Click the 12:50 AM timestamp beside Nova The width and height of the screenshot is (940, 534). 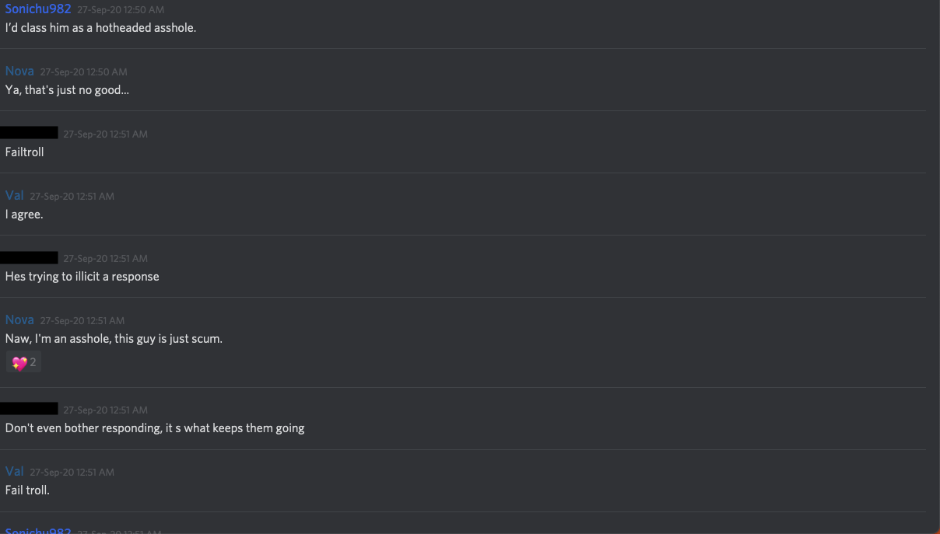click(x=83, y=72)
